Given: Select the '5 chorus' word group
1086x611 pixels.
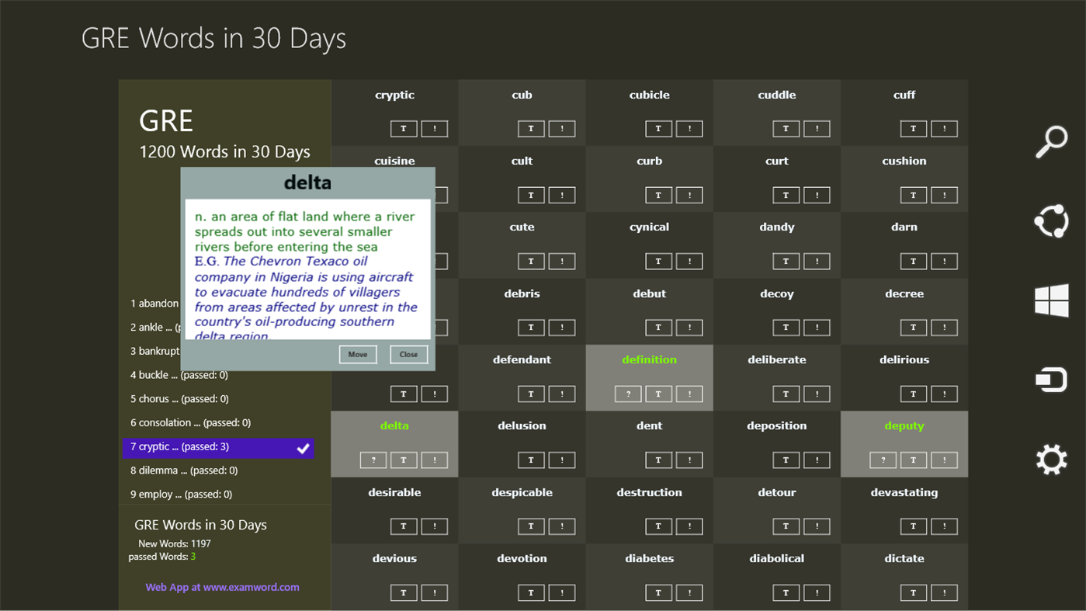Looking at the screenshot, I should tap(179, 399).
